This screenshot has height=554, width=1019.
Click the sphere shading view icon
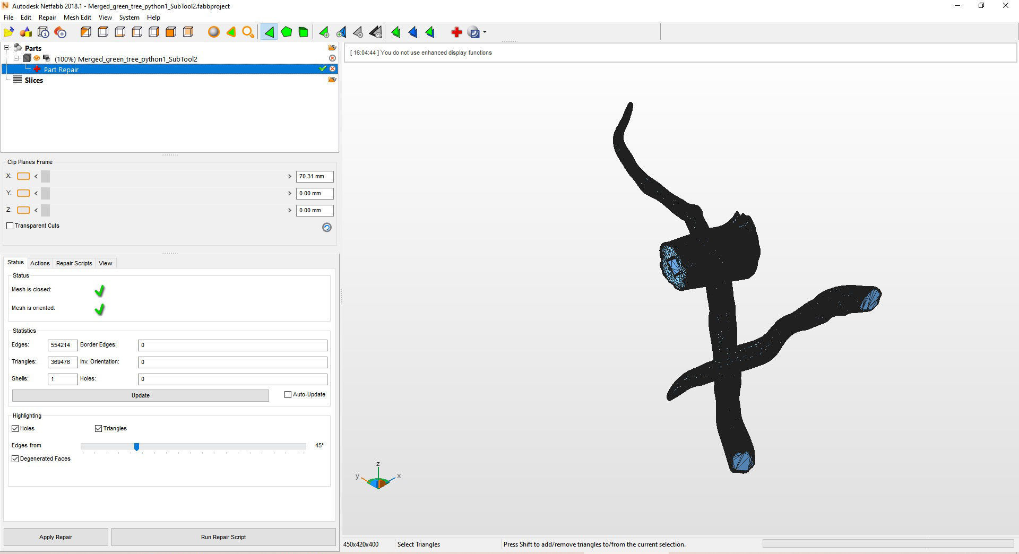213,32
